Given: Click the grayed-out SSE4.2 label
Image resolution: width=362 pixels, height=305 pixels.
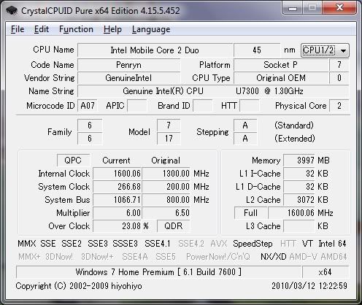Looking at the screenshot, I should tap(191, 244).
